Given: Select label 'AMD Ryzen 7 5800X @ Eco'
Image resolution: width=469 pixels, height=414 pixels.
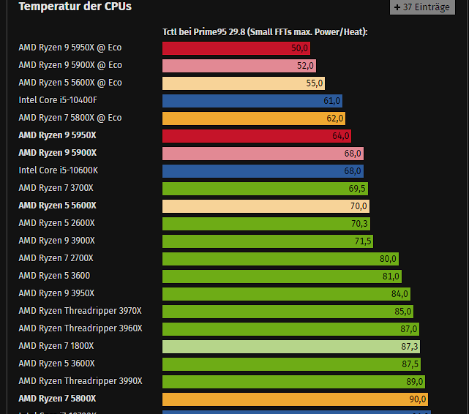Looking at the screenshot, I should point(70,118).
